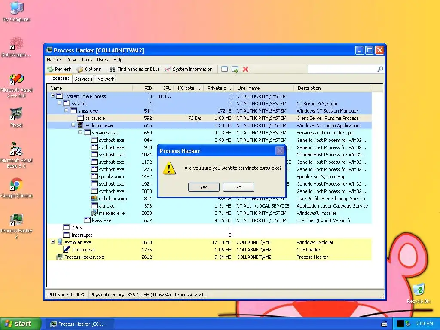Screen dimensions: 440x330
Task: Open the Recycle Bin
Action: pos(419,293)
